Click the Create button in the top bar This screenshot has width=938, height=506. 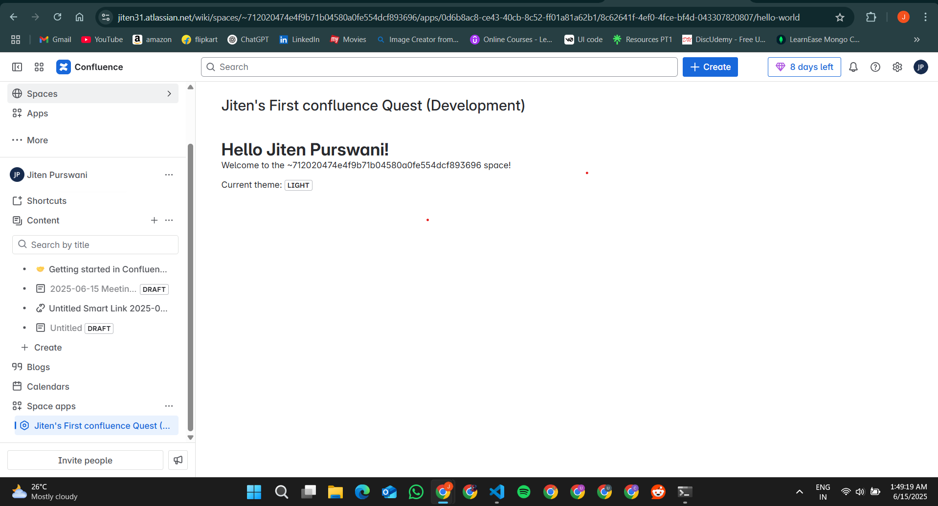click(x=710, y=67)
